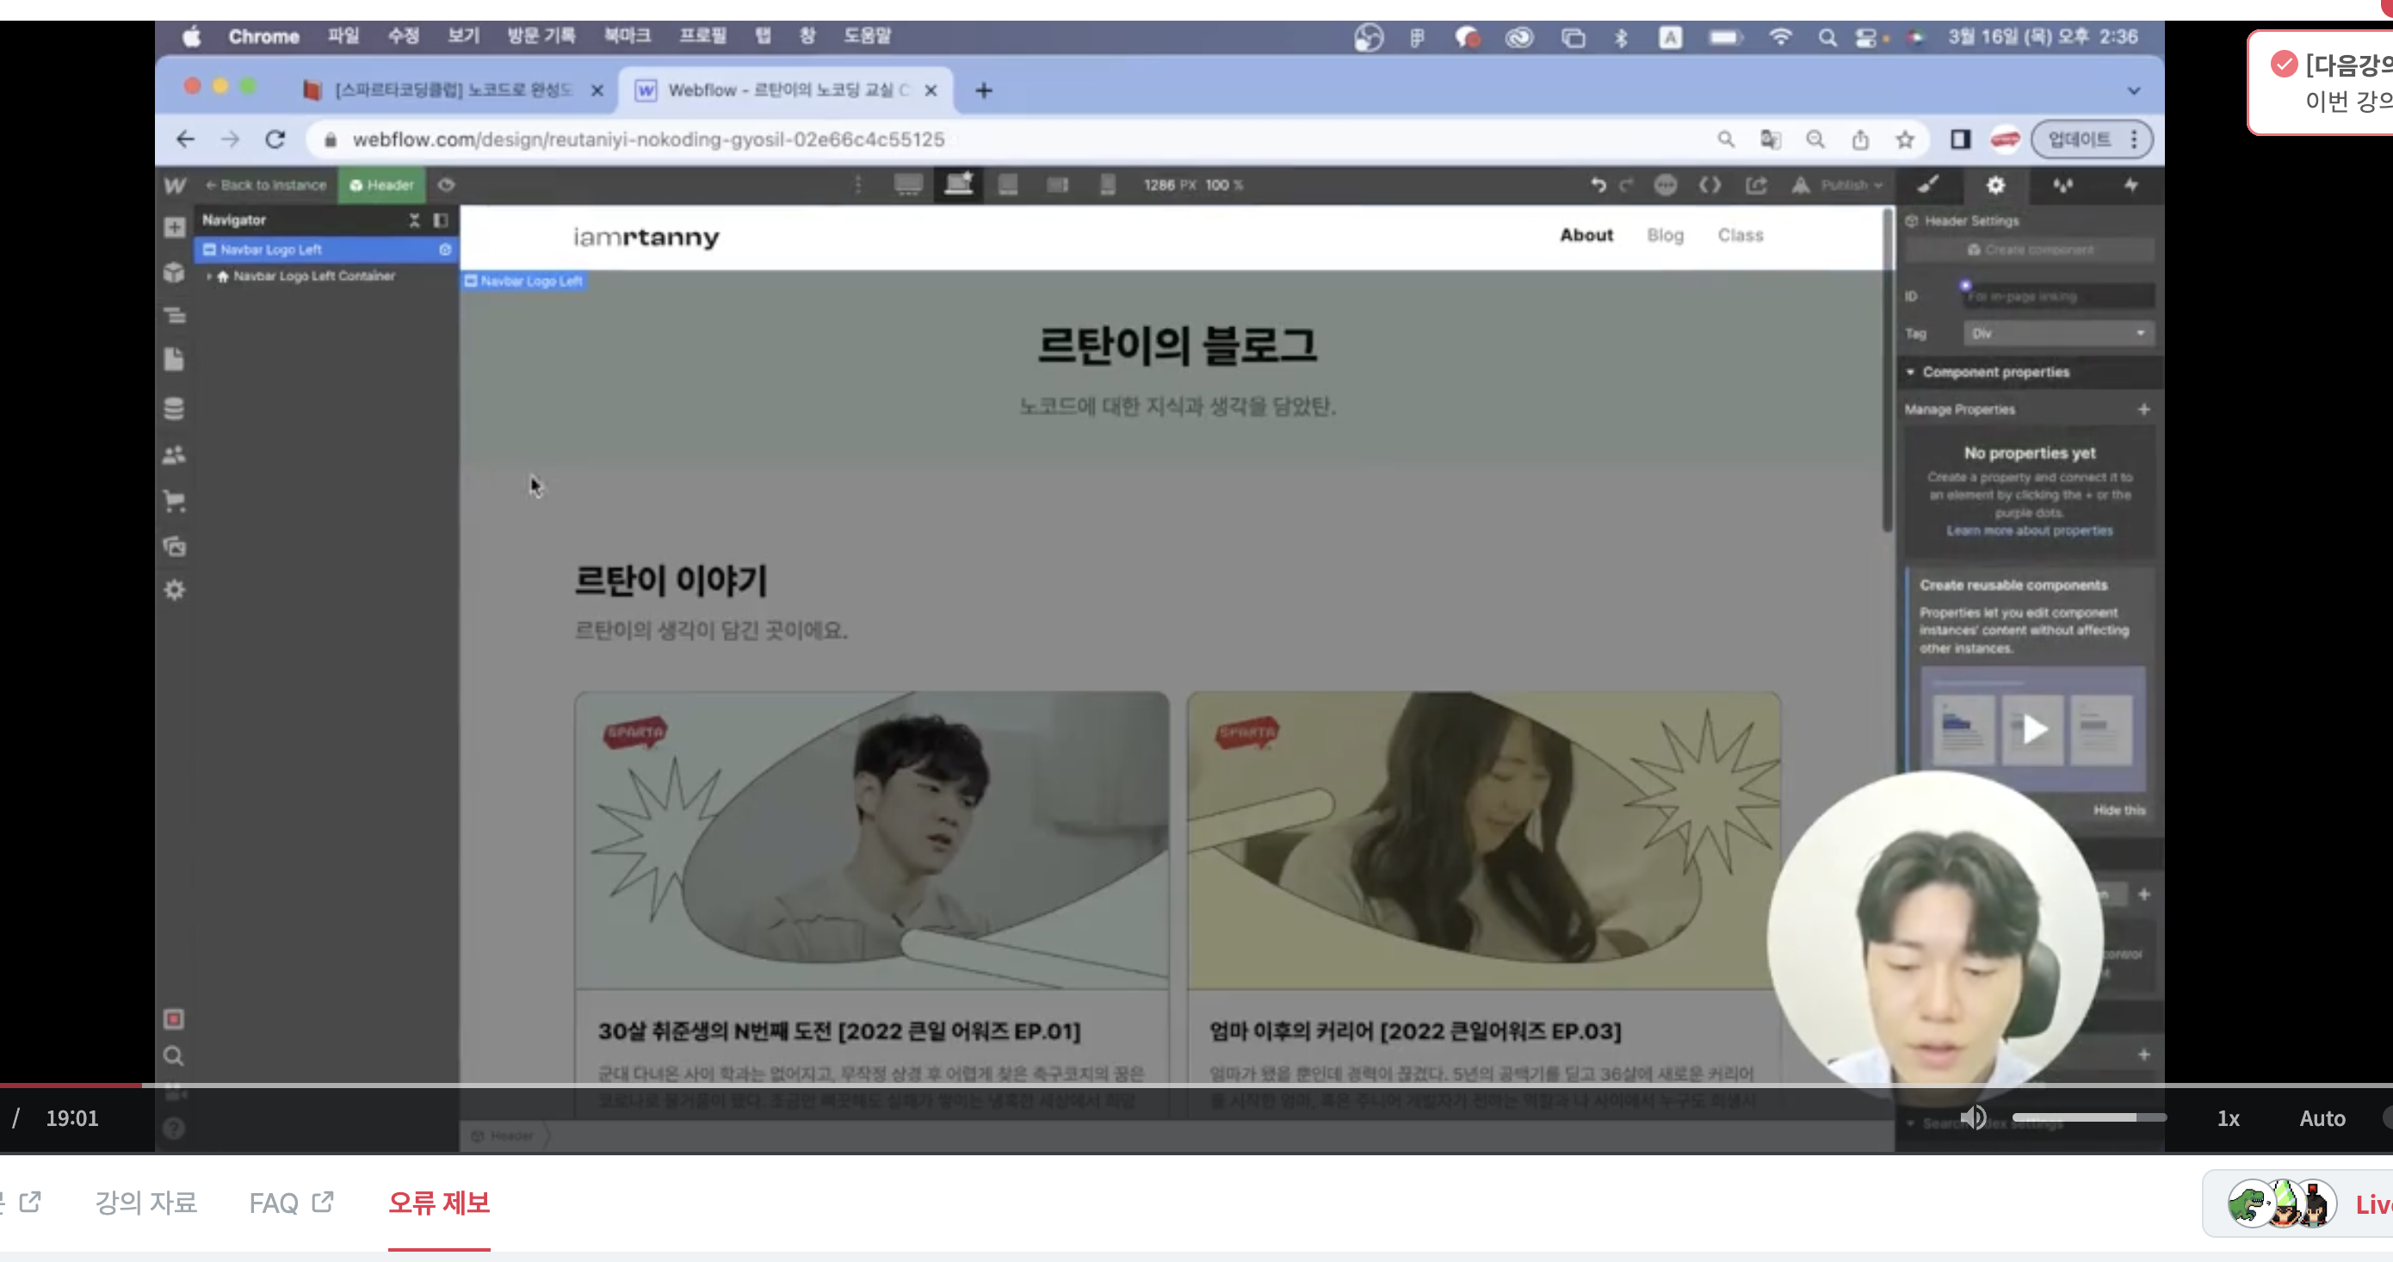The width and height of the screenshot is (2393, 1262).
Task: Select the mobile portrait breakpoint
Action: [x=1107, y=185]
